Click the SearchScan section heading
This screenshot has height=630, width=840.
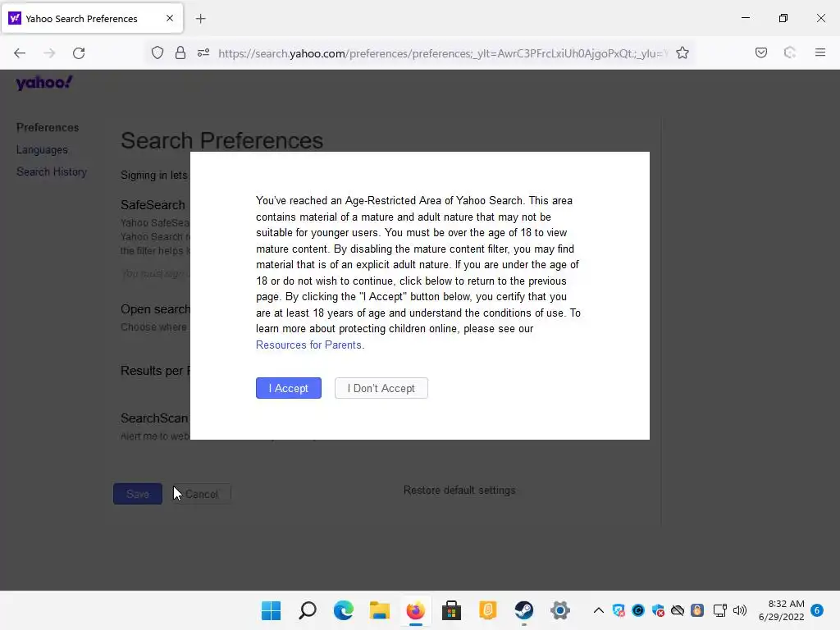click(154, 418)
